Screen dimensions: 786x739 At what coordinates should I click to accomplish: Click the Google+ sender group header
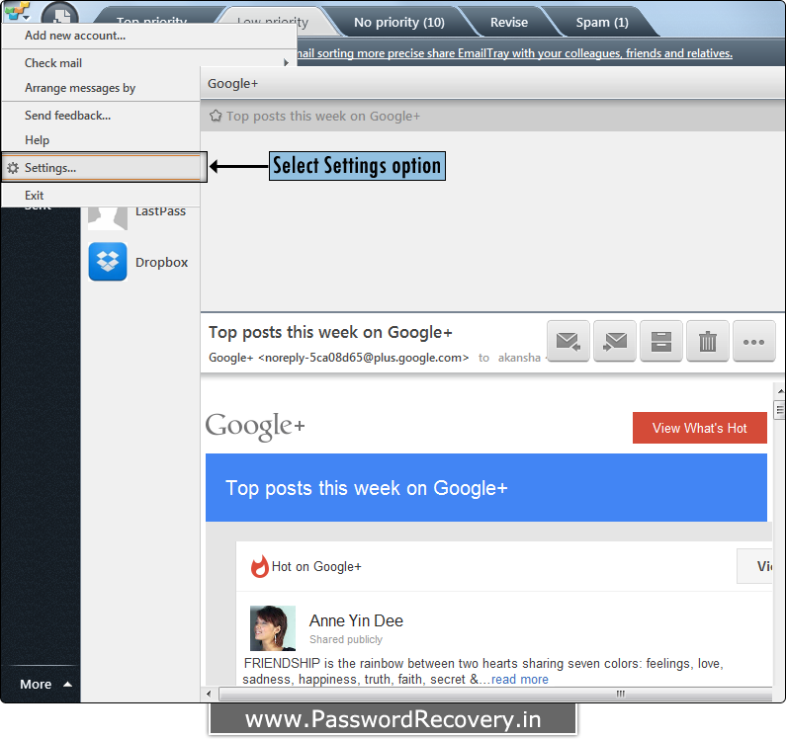click(492, 84)
